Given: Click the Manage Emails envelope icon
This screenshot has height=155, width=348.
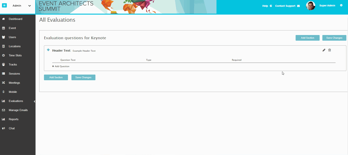Looking at the screenshot, I should tap(3, 110).
